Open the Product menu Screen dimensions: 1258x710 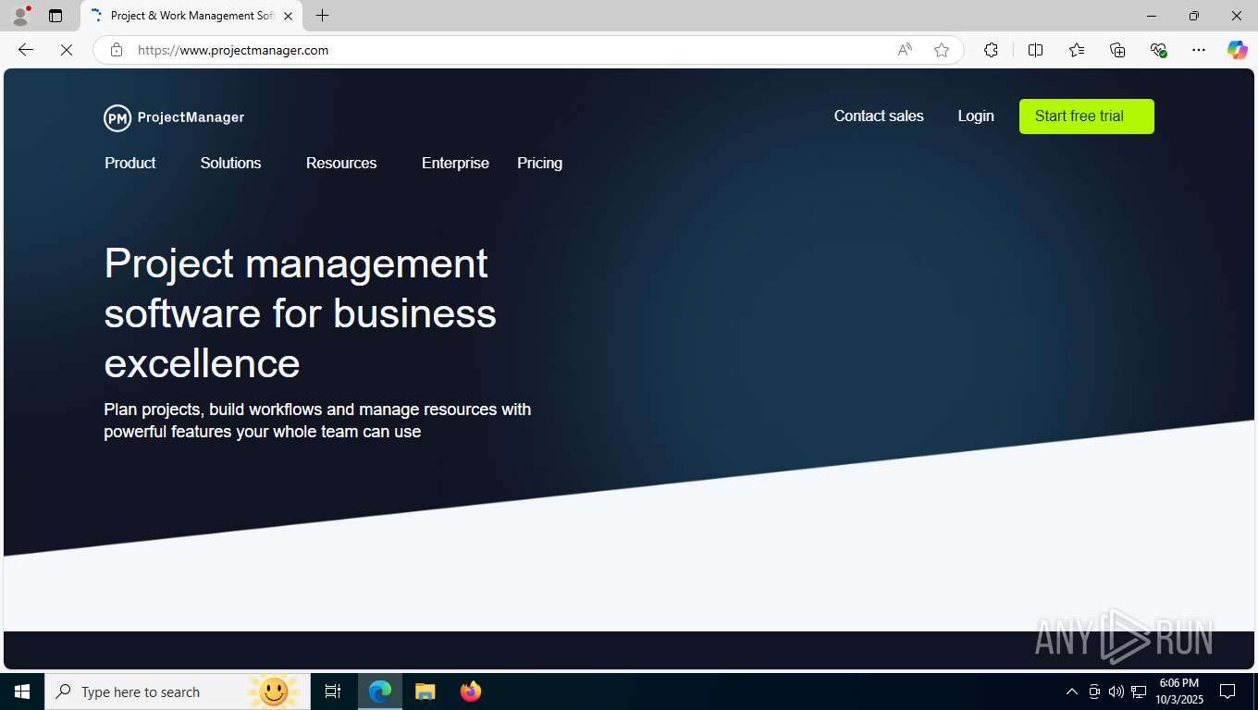pos(130,163)
